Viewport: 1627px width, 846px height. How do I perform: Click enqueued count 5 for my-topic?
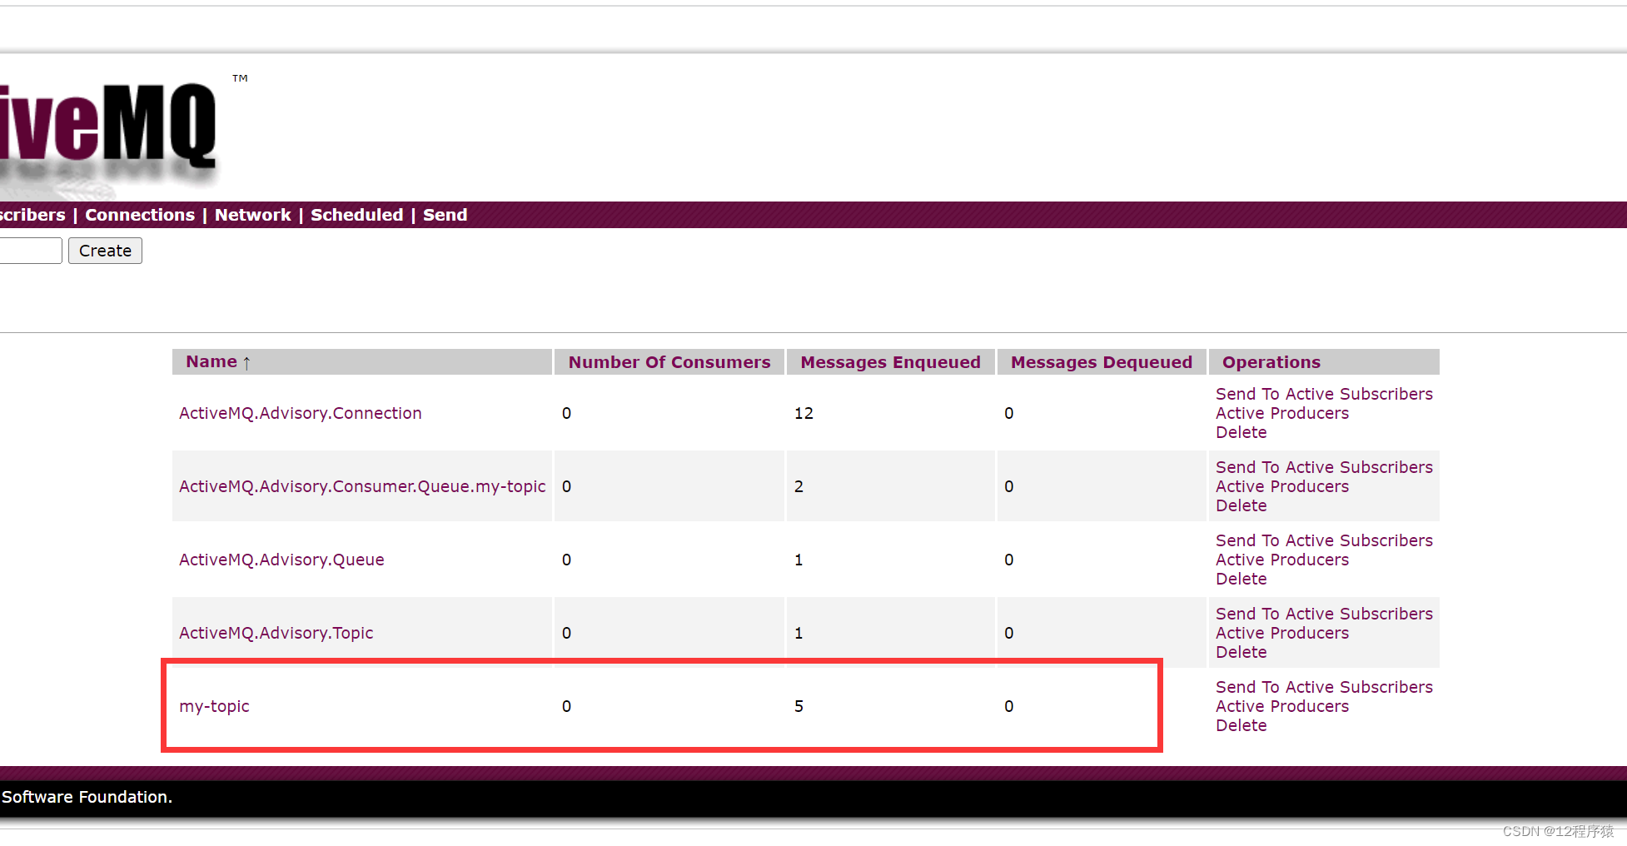click(799, 706)
